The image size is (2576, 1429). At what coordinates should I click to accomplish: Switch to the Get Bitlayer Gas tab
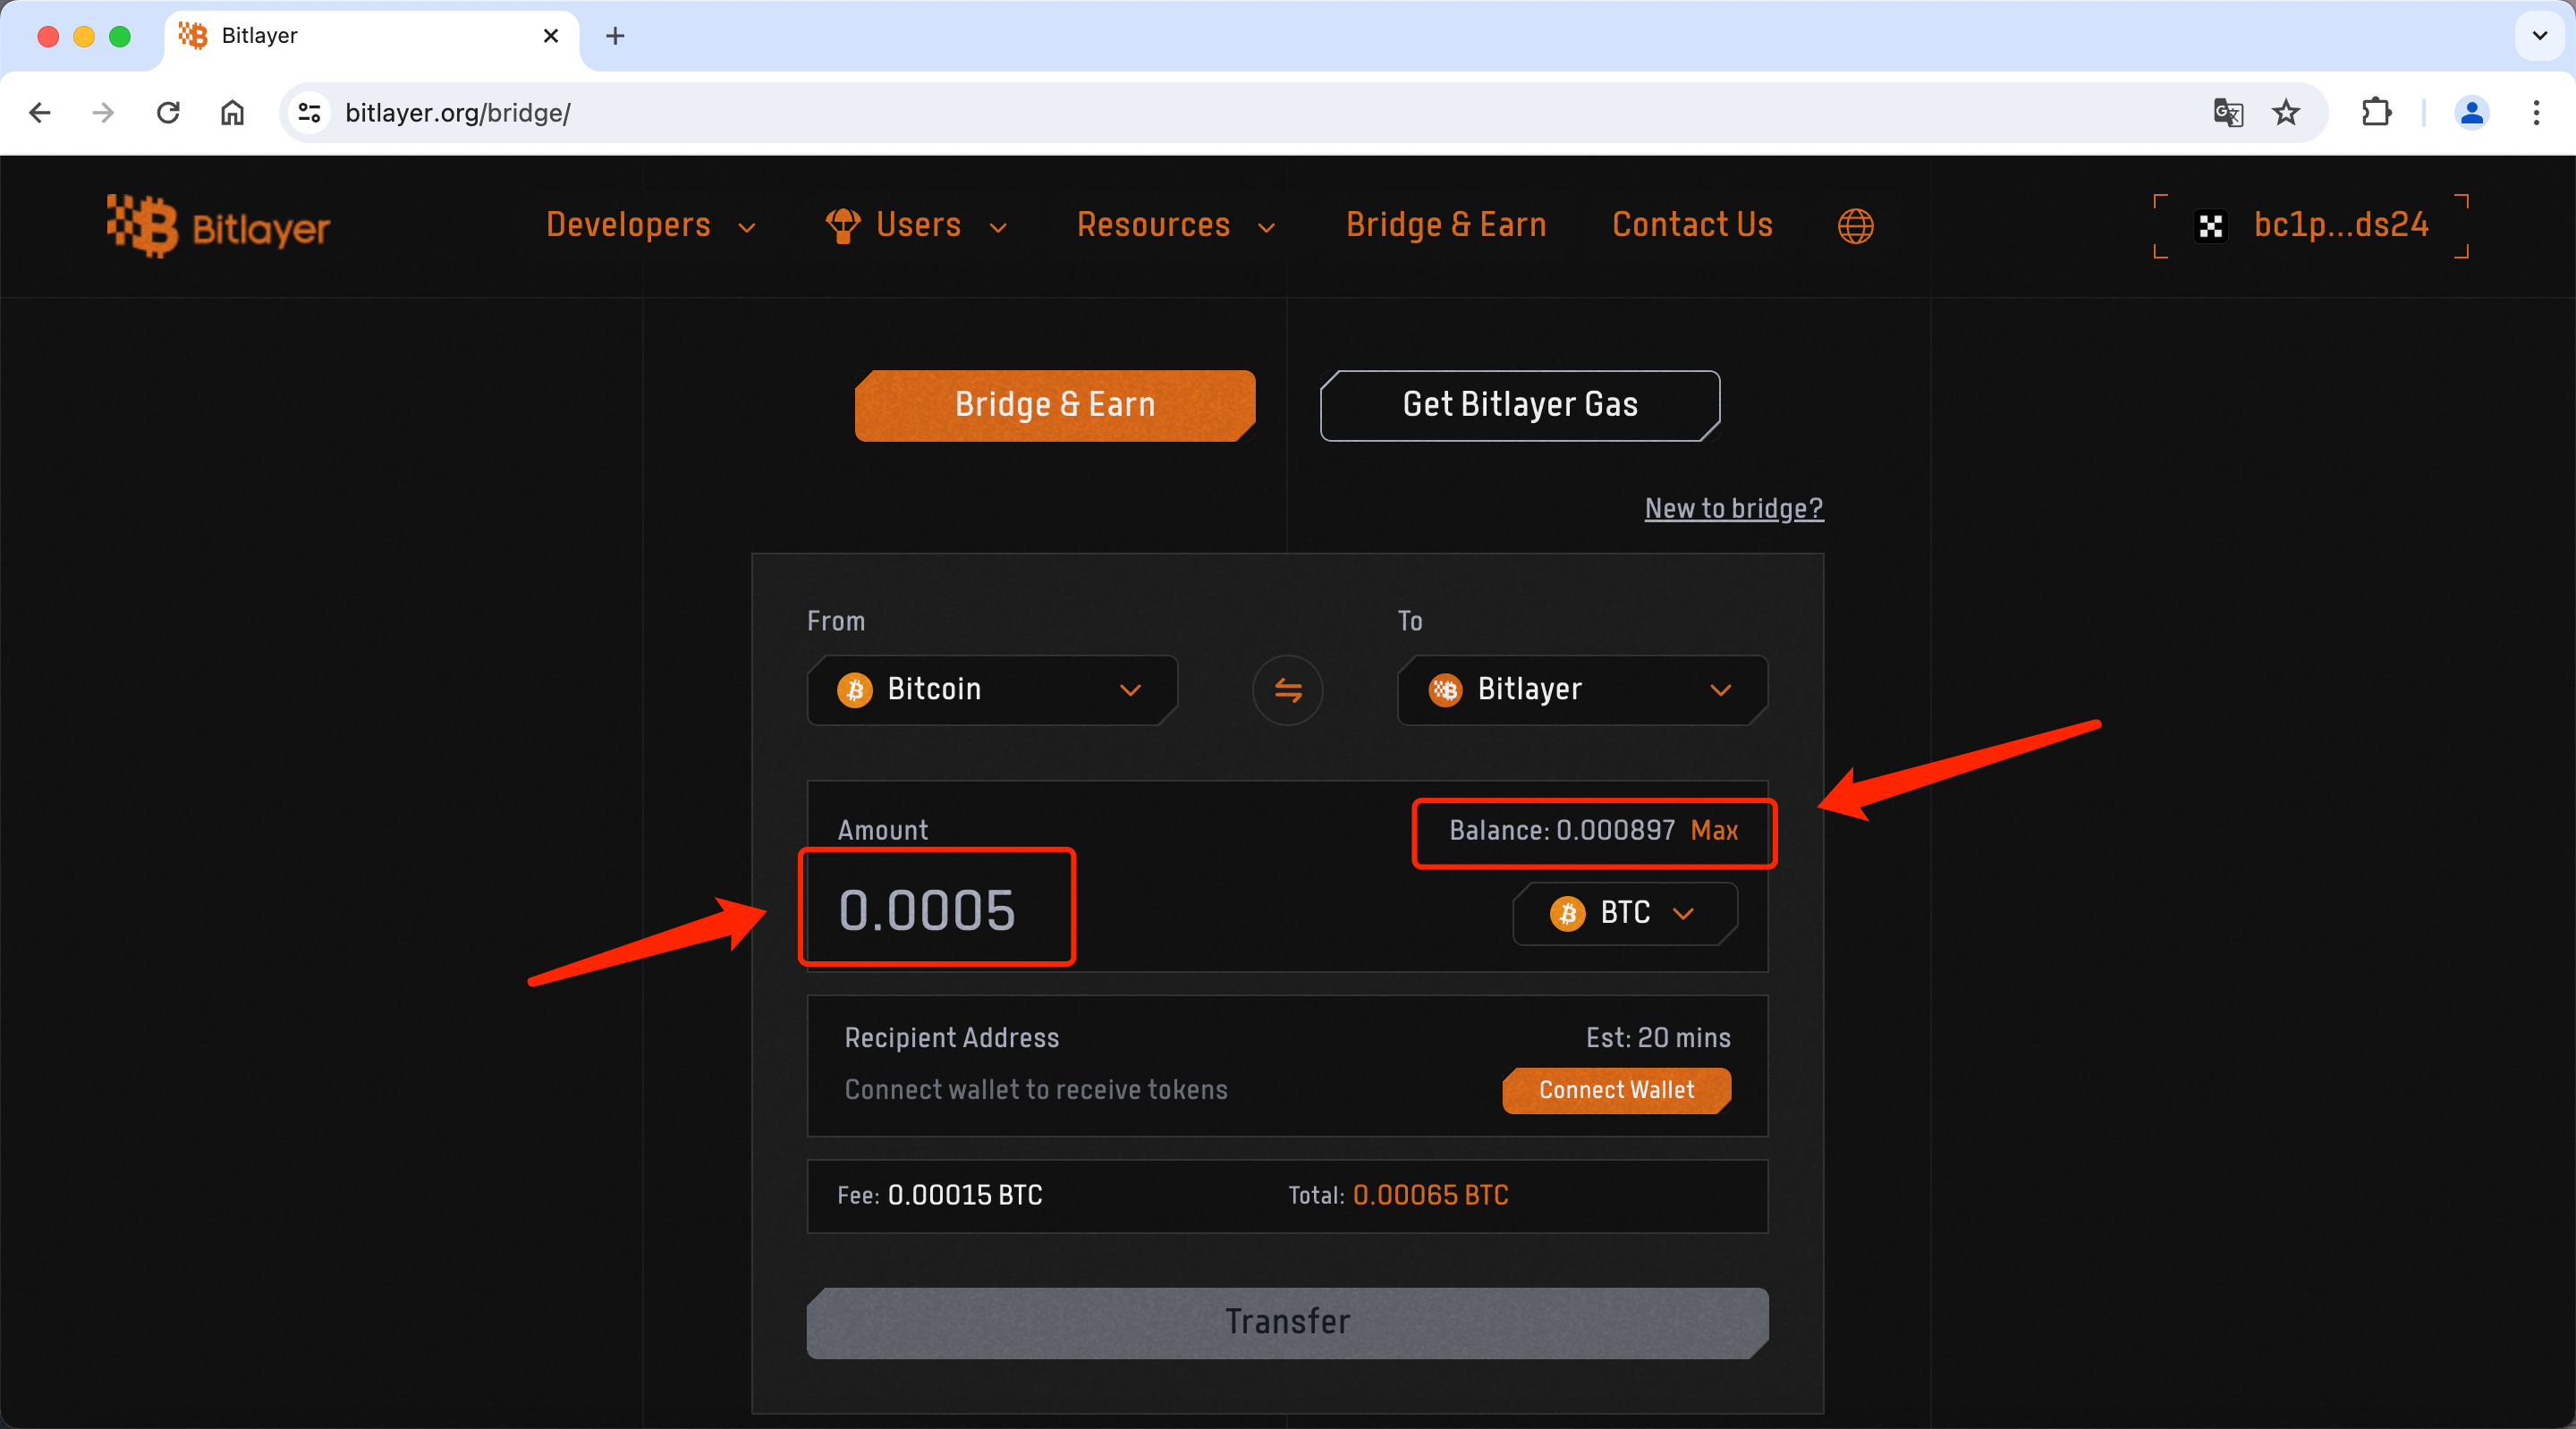click(1519, 405)
